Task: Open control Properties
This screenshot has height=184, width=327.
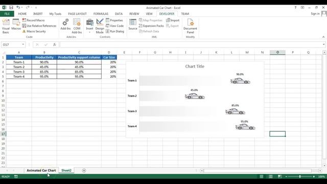Action: [x=114, y=20]
